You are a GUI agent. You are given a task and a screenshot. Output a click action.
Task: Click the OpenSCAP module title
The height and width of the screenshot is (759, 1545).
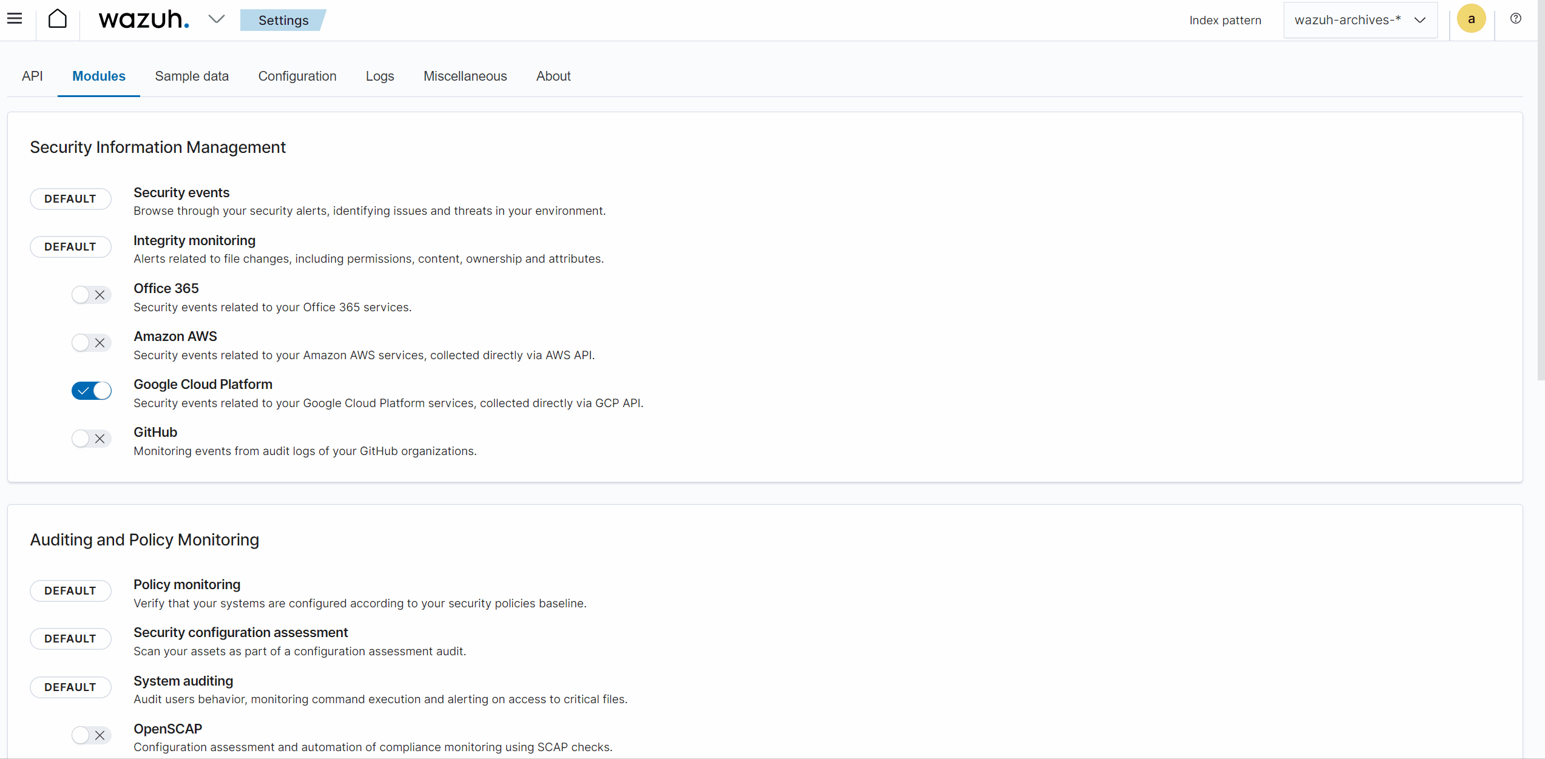pyautogui.click(x=168, y=729)
